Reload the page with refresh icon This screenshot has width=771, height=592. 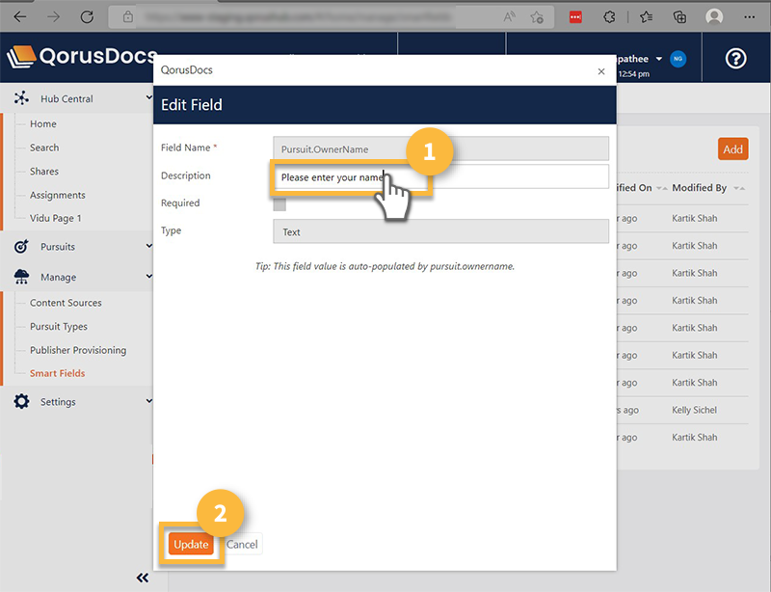click(x=87, y=17)
